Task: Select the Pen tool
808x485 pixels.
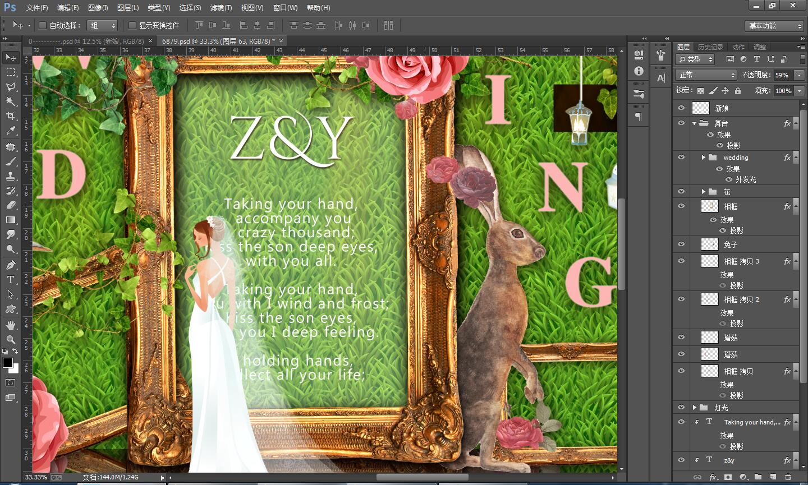Action: pos(11,265)
